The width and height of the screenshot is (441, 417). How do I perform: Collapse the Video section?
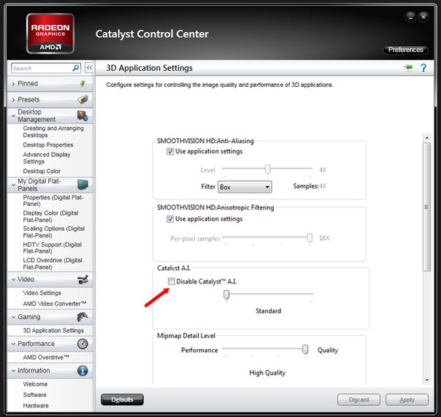pyautogui.click(x=13, y=279)
